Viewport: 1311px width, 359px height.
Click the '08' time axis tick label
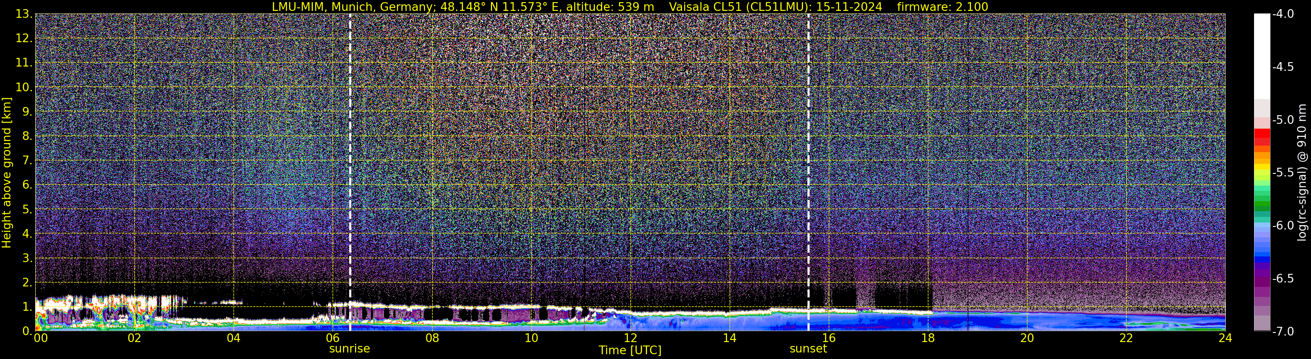[432, 338]
